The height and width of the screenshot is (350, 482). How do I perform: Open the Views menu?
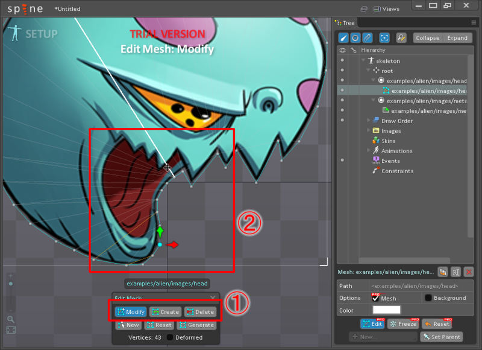click(x=386, y=9)
